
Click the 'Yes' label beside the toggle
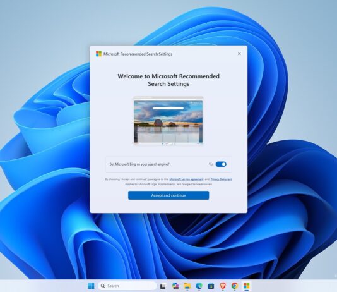click(211, 164)
